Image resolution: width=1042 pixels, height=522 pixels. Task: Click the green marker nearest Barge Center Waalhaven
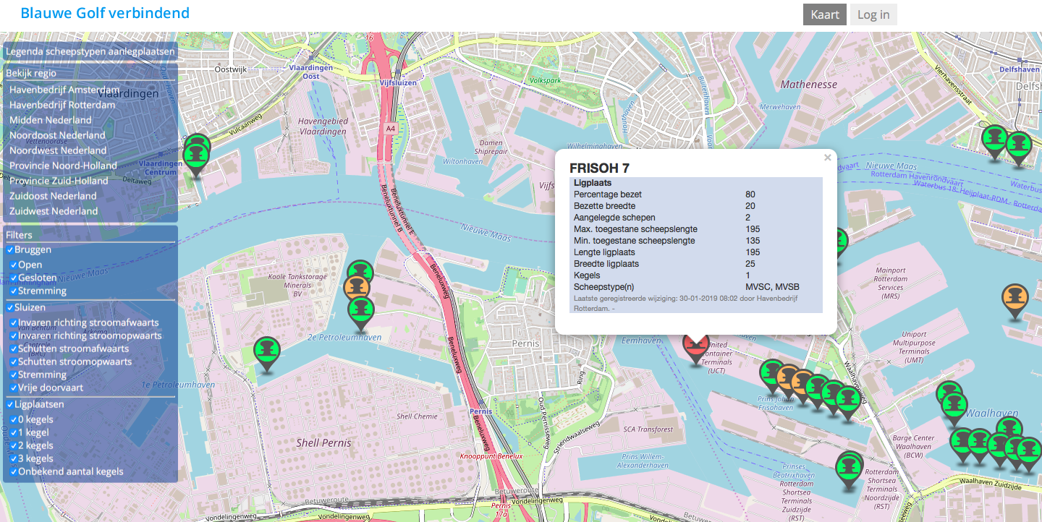coord(962,445)
